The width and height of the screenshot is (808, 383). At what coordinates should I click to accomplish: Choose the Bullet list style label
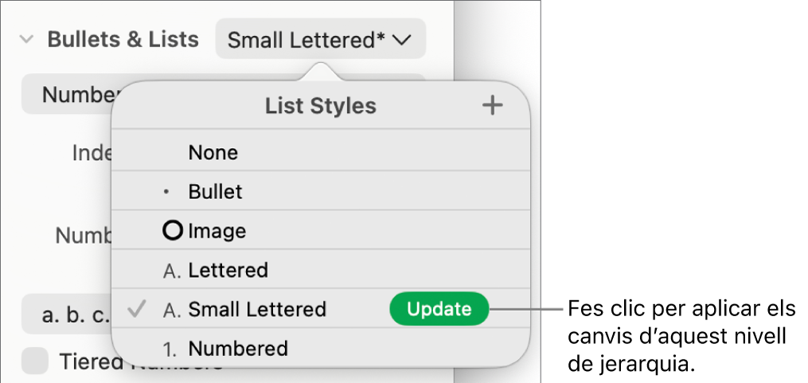pos(216,192)
